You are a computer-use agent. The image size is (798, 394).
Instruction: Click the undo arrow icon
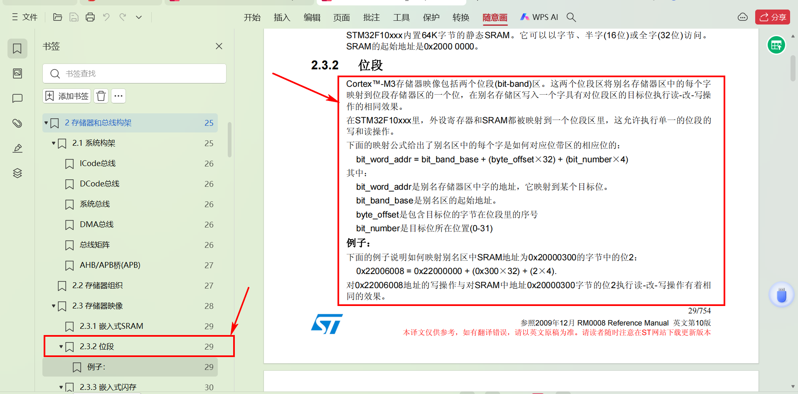click(x=106, y=17)
